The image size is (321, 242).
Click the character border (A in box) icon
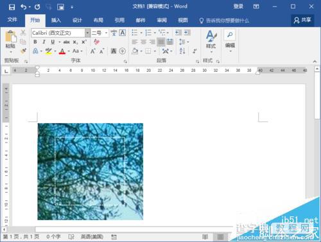[123, 33]
